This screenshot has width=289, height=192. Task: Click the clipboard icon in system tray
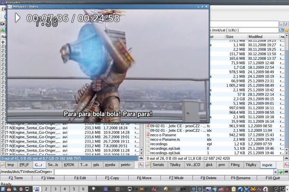[234, 189]
